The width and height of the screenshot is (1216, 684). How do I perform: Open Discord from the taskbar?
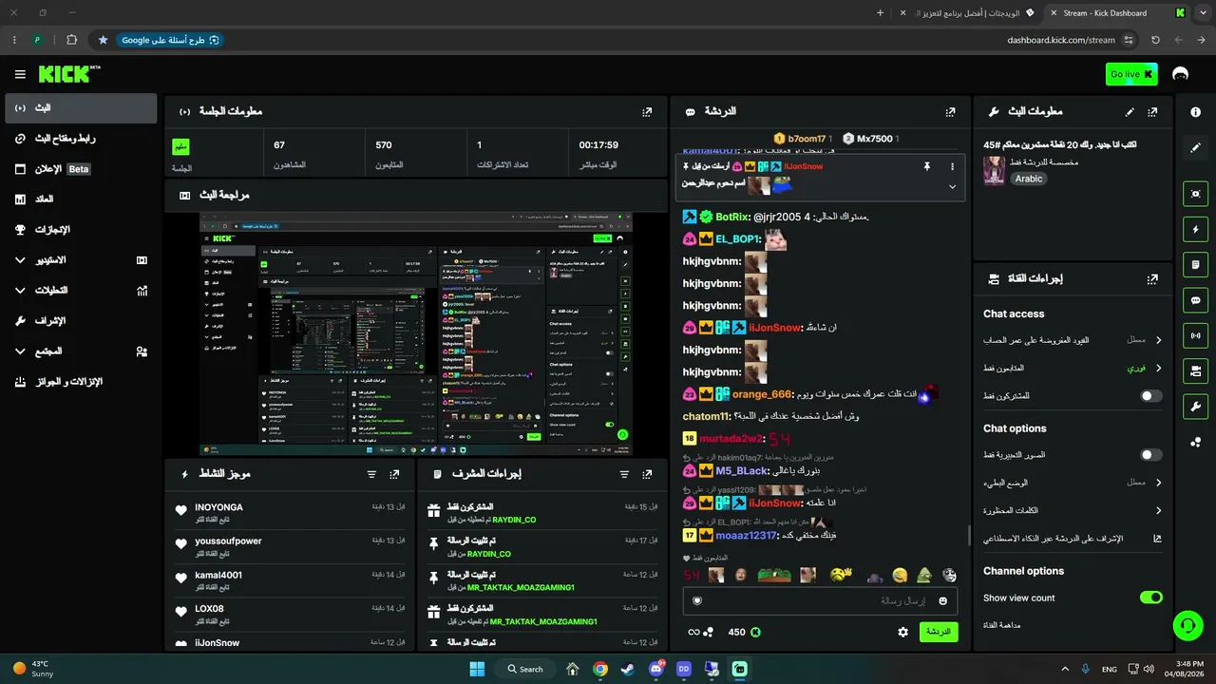(655, 669)
